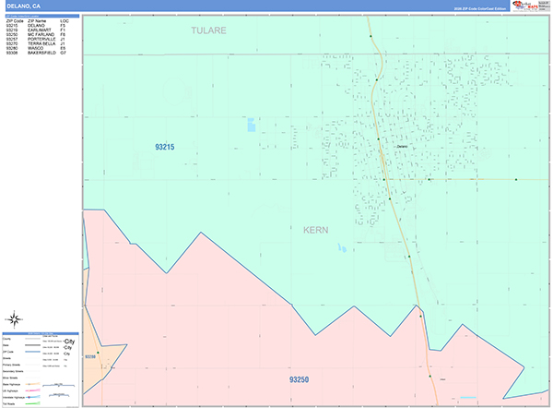The height and width of the screenshot is (408, 553).
Task: Click the blue reservoir west of Delano
Action: [251, 125]
